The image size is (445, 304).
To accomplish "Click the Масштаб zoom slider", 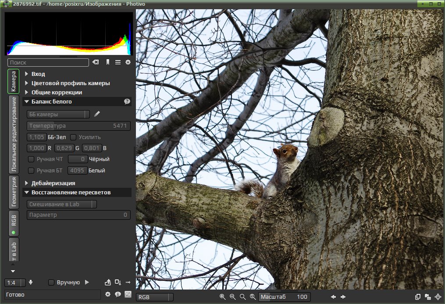I will 285,297.
